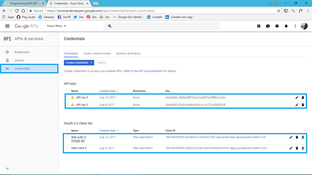This screenshot has height=175, width=312.
Task: Open the API key 3 name
Action: [82, 97]
